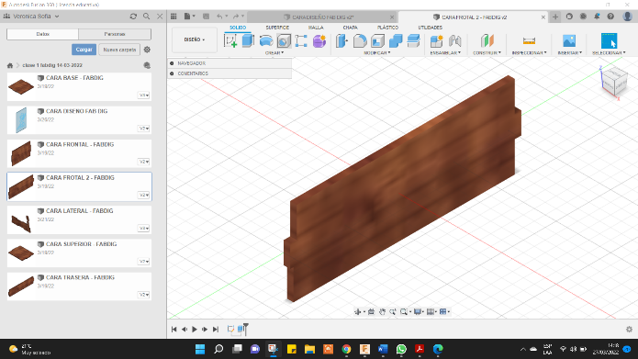Click the Measure ruler icon
Screen dimensions: 638x359
click(529, 40)
